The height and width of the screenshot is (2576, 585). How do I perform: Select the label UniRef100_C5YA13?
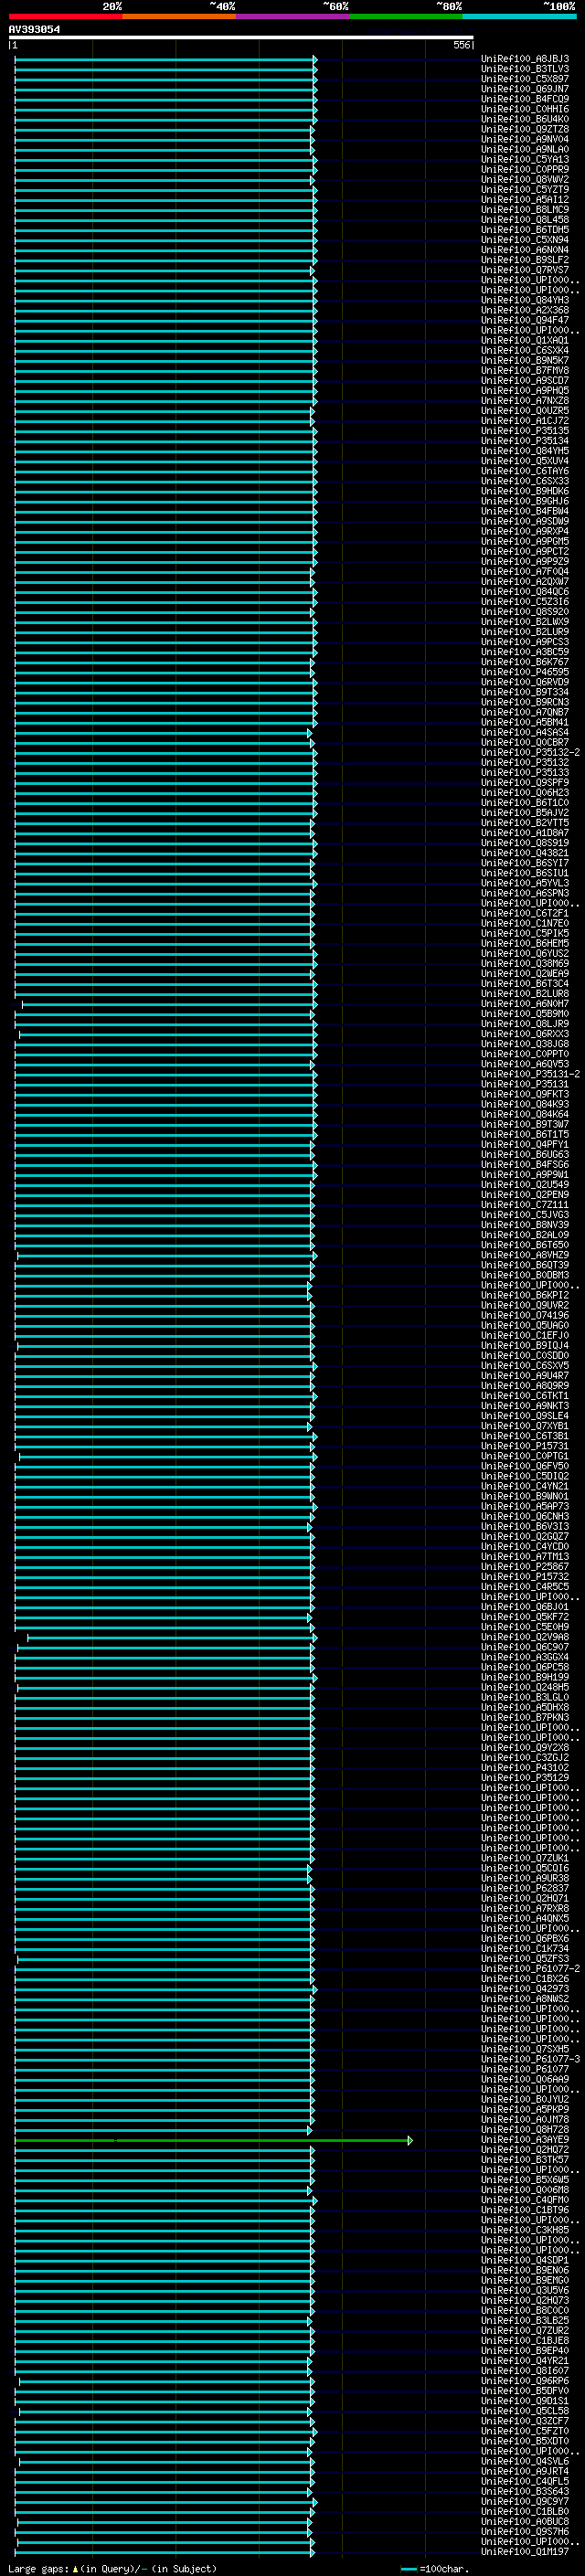point(525,159)
